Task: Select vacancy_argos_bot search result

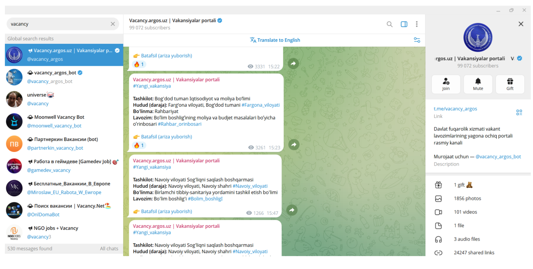Action: 64,77
